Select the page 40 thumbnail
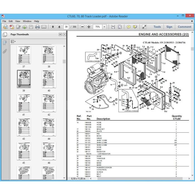Image resolution: width=195 pixels, height=195 pixels. [x=49, y=79]
